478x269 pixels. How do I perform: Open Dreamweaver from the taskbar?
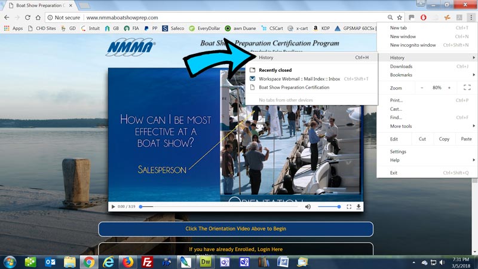pyautogui.click(x=206, y=262)
